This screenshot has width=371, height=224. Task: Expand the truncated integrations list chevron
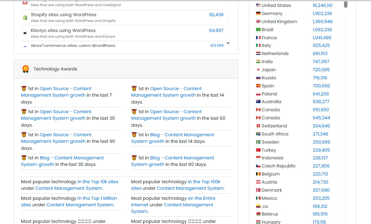[x=228, y=44]
